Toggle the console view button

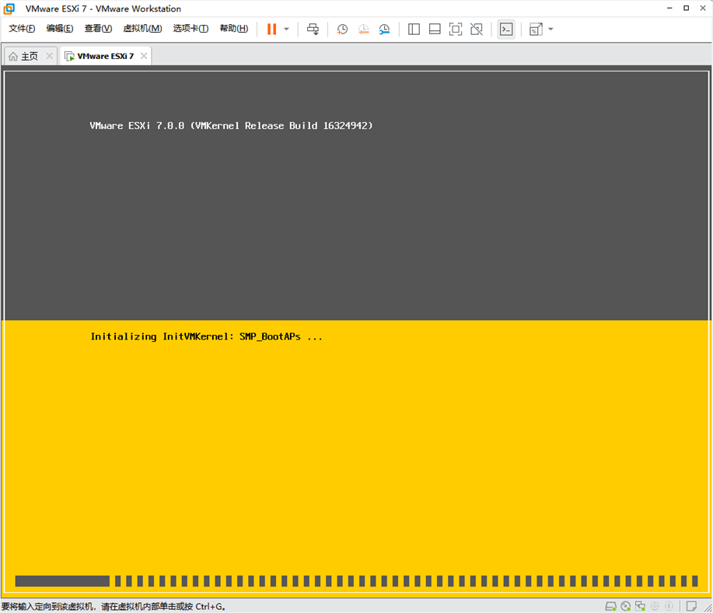point(506,29)
